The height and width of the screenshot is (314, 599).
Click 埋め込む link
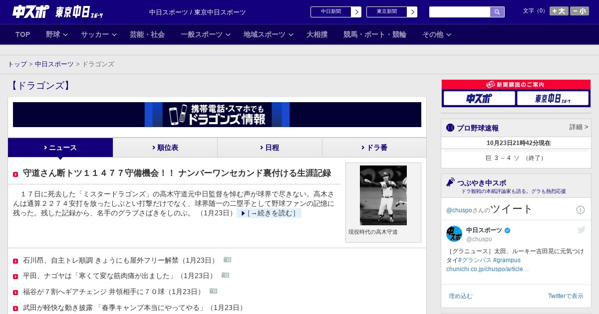(x=460, y=296)
